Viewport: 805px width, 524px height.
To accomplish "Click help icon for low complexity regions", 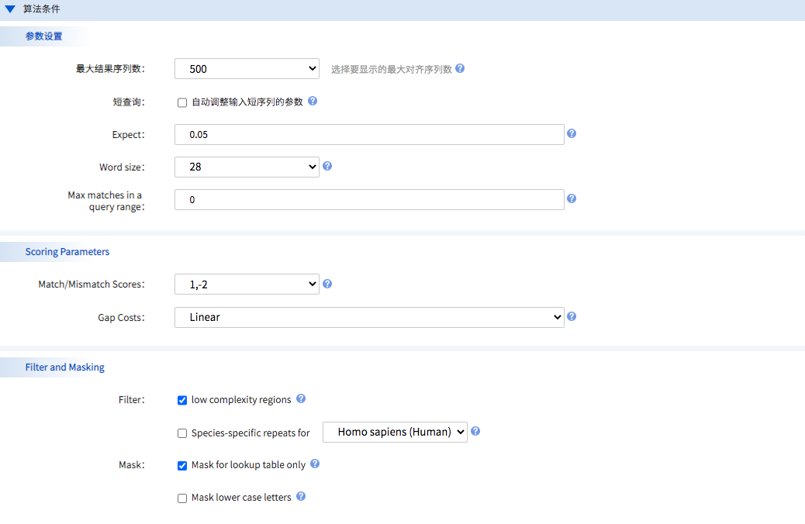I will (301, 399).
